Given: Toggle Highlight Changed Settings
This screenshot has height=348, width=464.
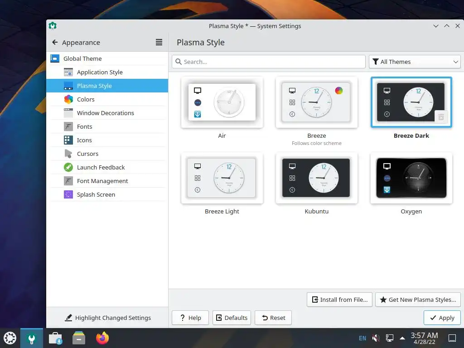Looking at the screenshot, I should (108, 318).
